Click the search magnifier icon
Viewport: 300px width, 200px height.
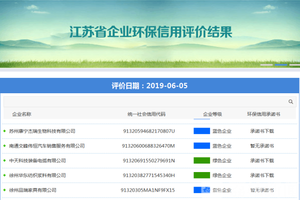point(290,102)
